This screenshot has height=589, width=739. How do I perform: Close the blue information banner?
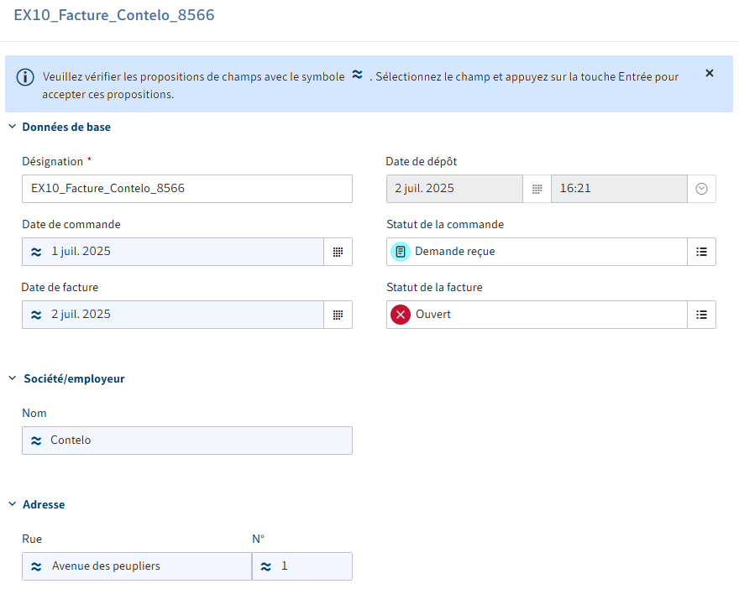[x=710, y=73]
